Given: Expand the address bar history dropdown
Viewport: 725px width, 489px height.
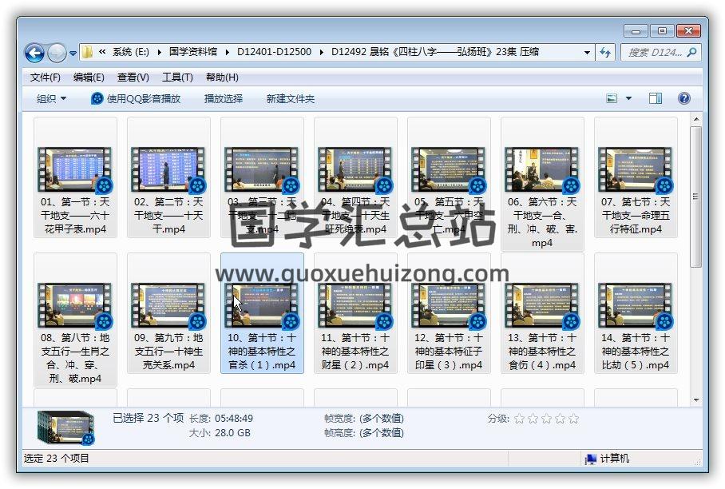Looking at the screenshot, I should 587,53.
